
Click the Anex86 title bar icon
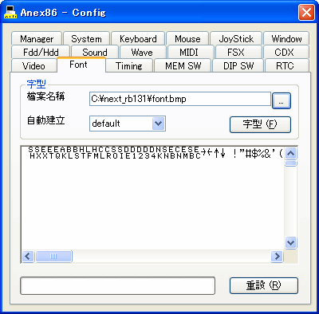coord(10,12)
